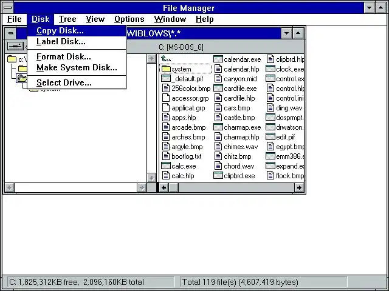Open the Options menu
This screenshot has height=291, width=389.
[x=129, y=19]
